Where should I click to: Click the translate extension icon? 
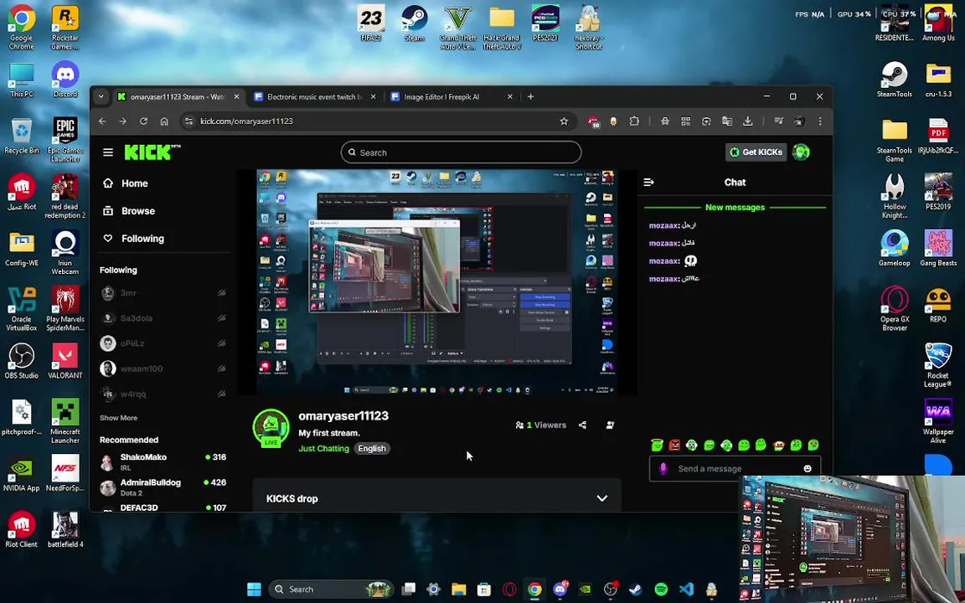click(x=727, y=121)
